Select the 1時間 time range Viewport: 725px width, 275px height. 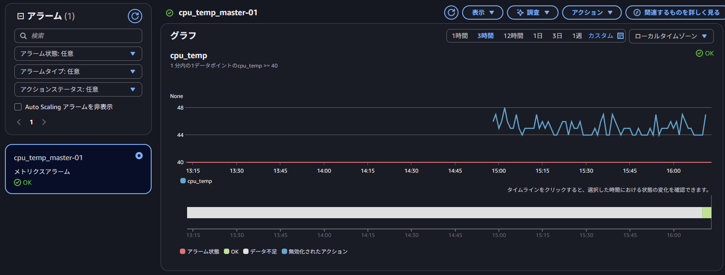click(x=460, y=36)
